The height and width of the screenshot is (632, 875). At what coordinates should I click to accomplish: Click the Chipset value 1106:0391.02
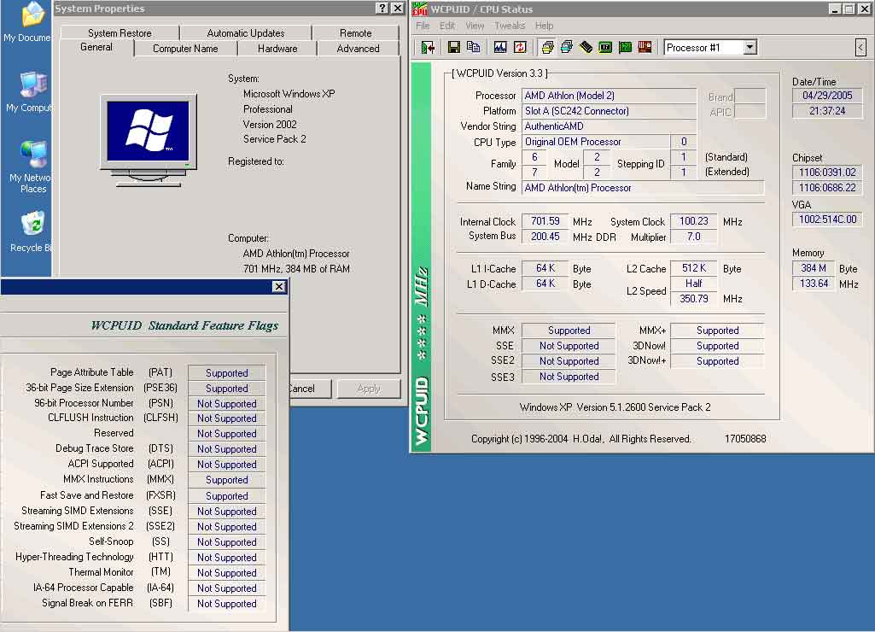coord(827,173)
